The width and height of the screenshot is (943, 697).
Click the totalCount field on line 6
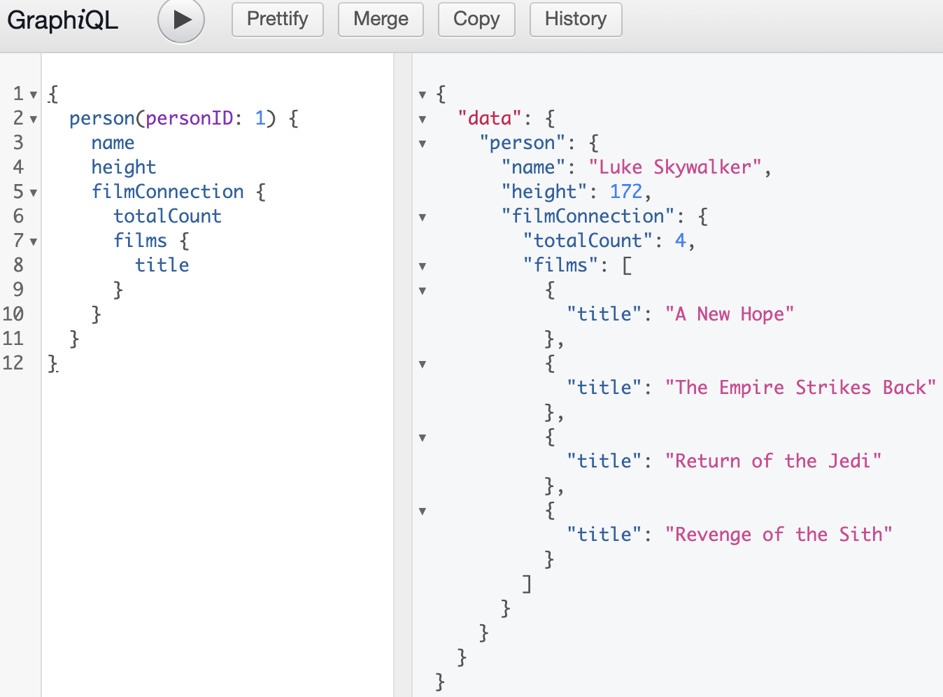point(168,216)
